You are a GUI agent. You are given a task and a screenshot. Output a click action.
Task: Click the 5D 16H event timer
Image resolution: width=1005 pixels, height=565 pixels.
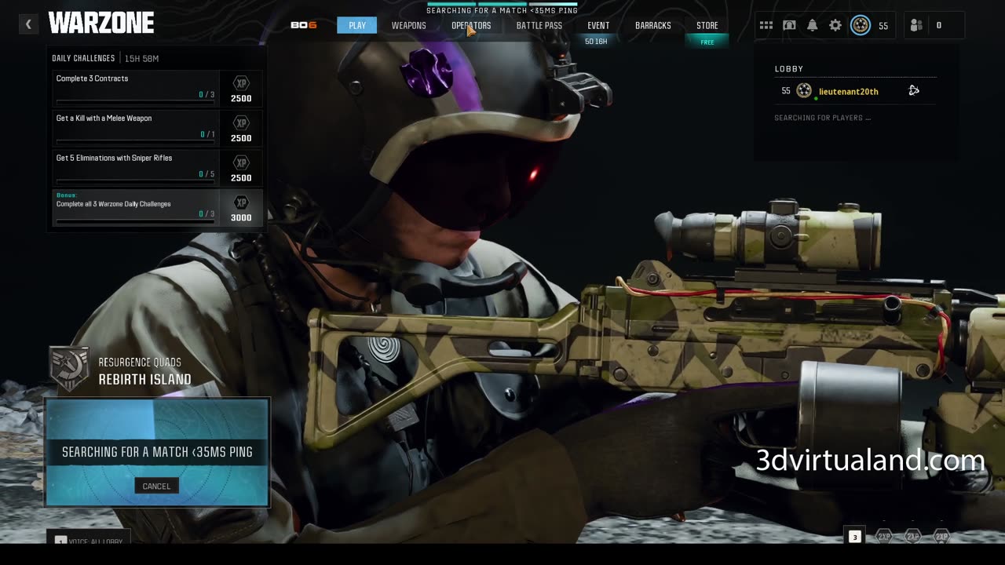596,42
